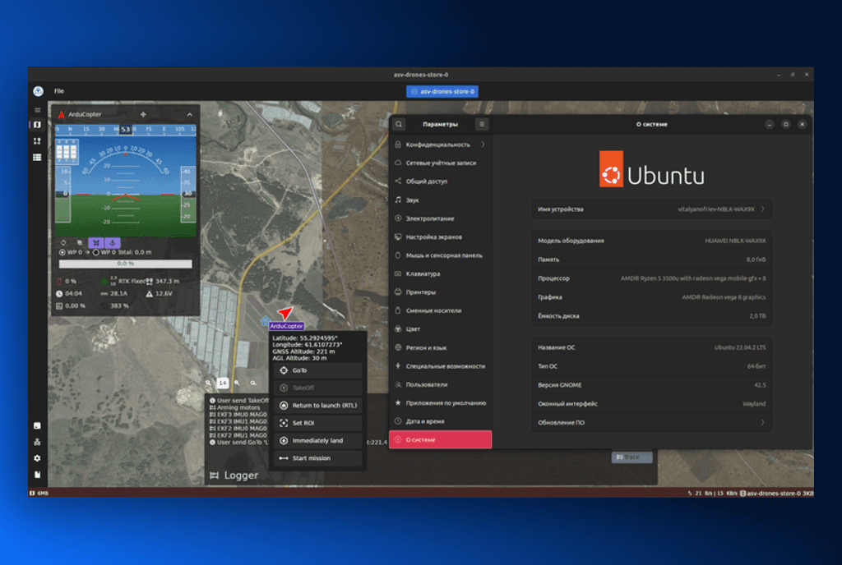Click the search icon in the Параметры window
Screen dimensions: 842x565
[x=399, y=124]
